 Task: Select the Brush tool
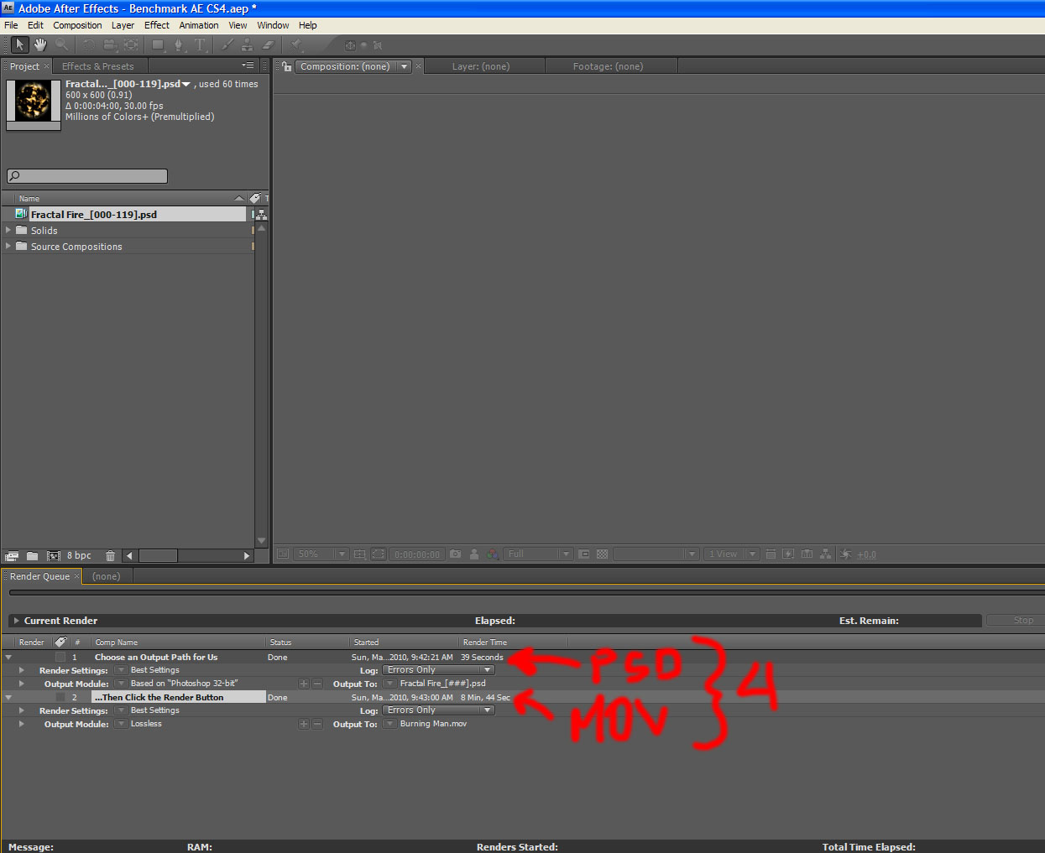227,44
